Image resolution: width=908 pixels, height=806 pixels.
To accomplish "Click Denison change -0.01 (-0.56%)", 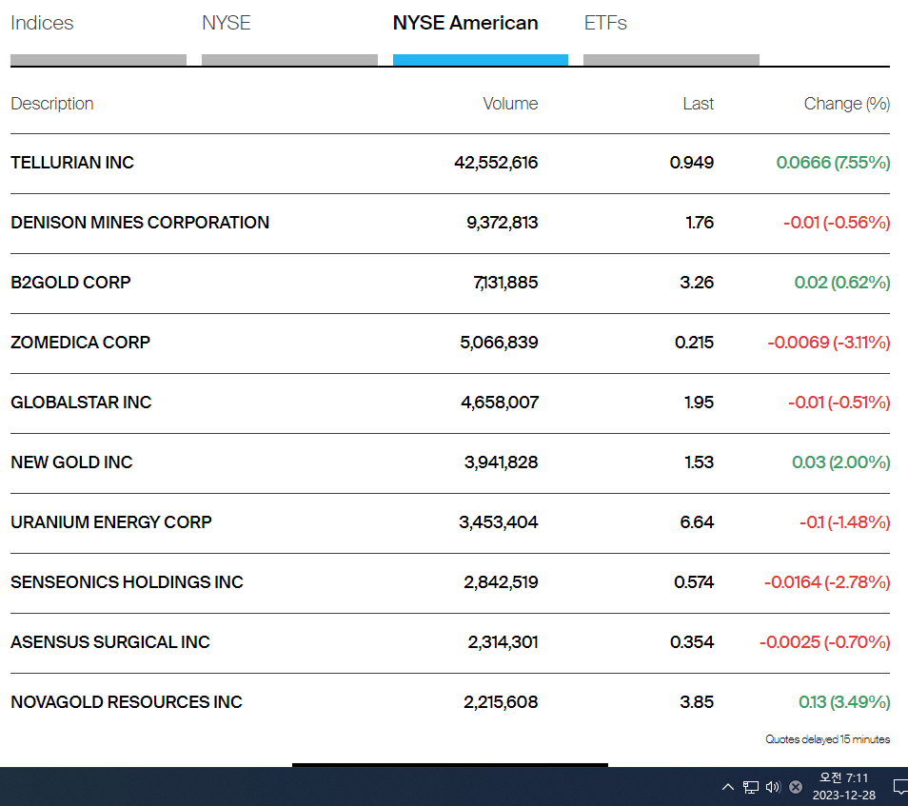I will click(x=837, y=223).
